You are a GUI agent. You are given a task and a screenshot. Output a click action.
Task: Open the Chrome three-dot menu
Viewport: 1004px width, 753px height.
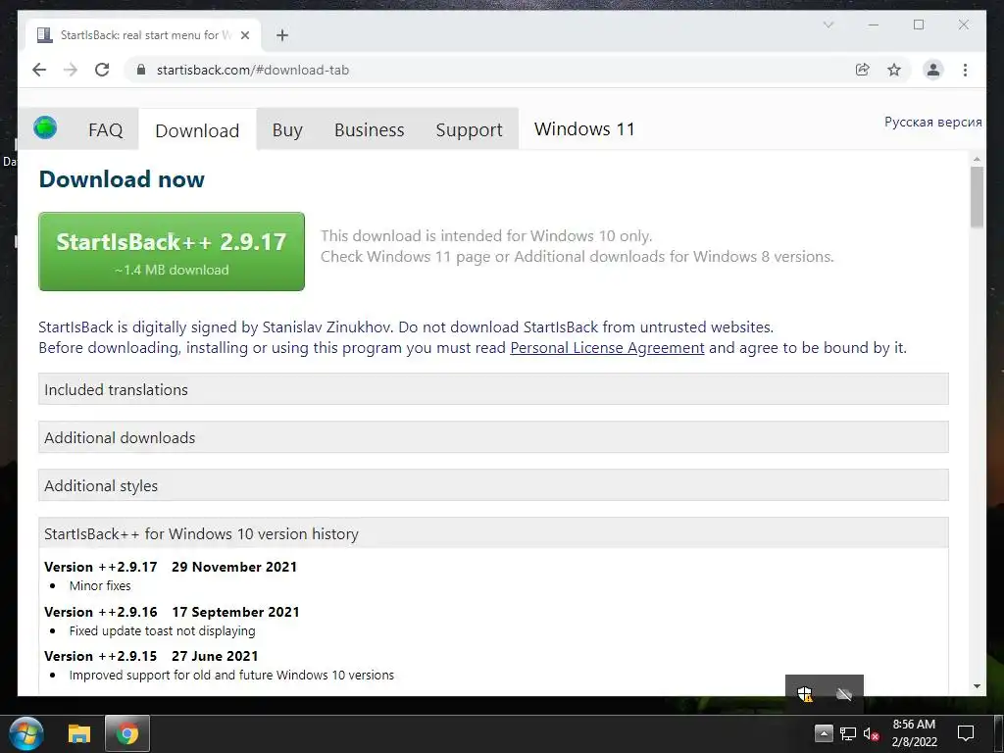[x=965, y=70]
